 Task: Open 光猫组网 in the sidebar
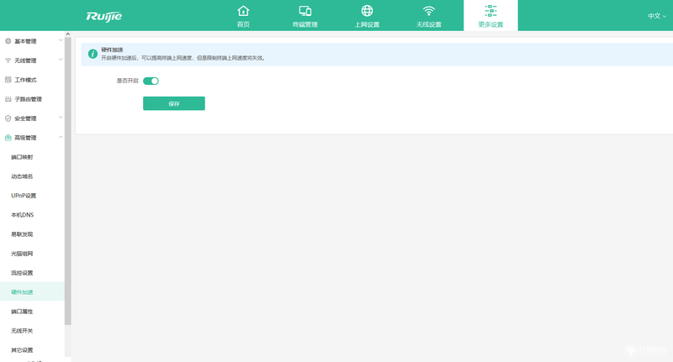point(22,254)
